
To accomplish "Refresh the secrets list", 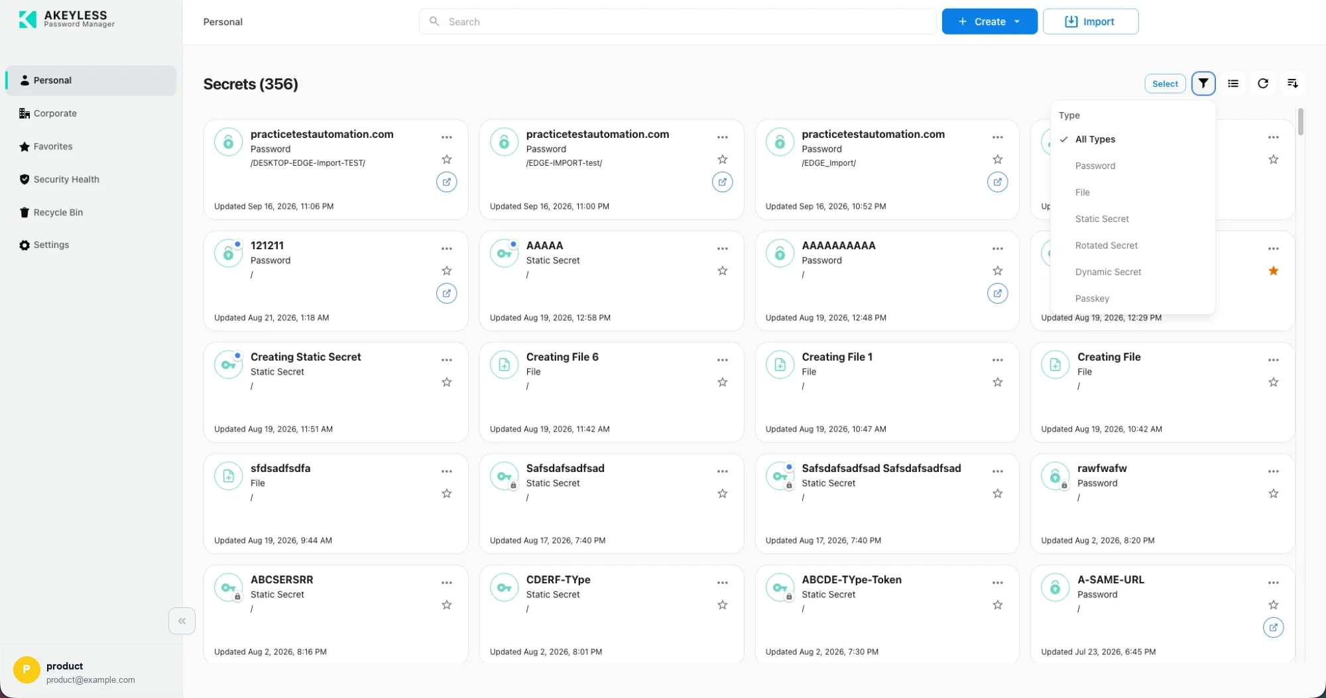I will click(x=1263, y=84).
